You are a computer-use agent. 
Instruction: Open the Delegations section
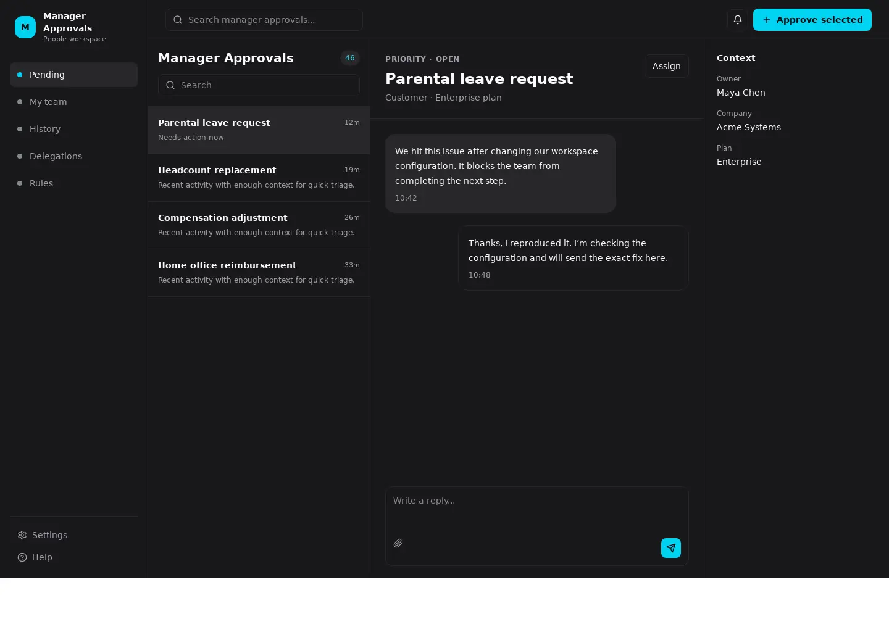coord(74,156)
